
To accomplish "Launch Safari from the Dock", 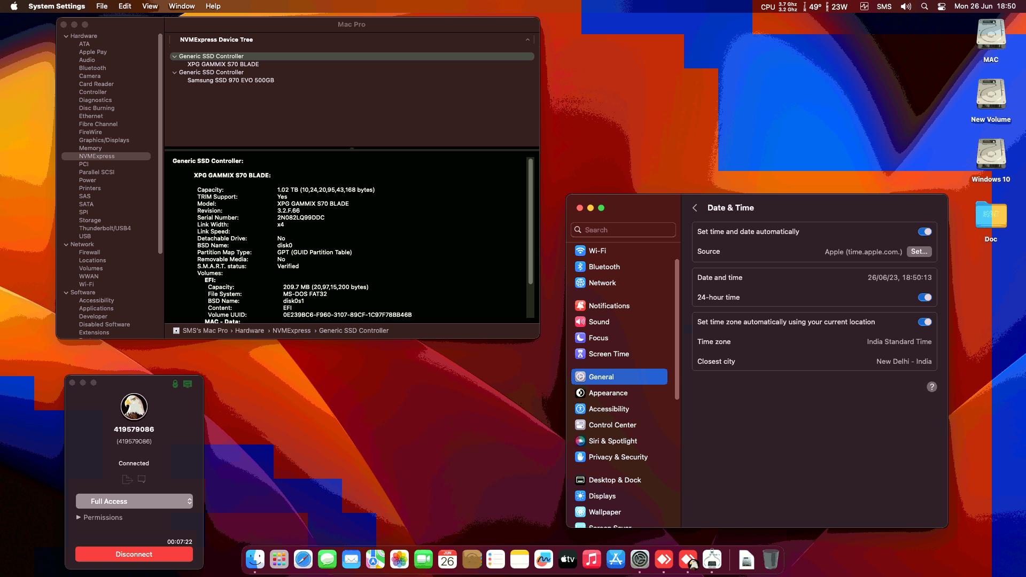I will (303, 559).
